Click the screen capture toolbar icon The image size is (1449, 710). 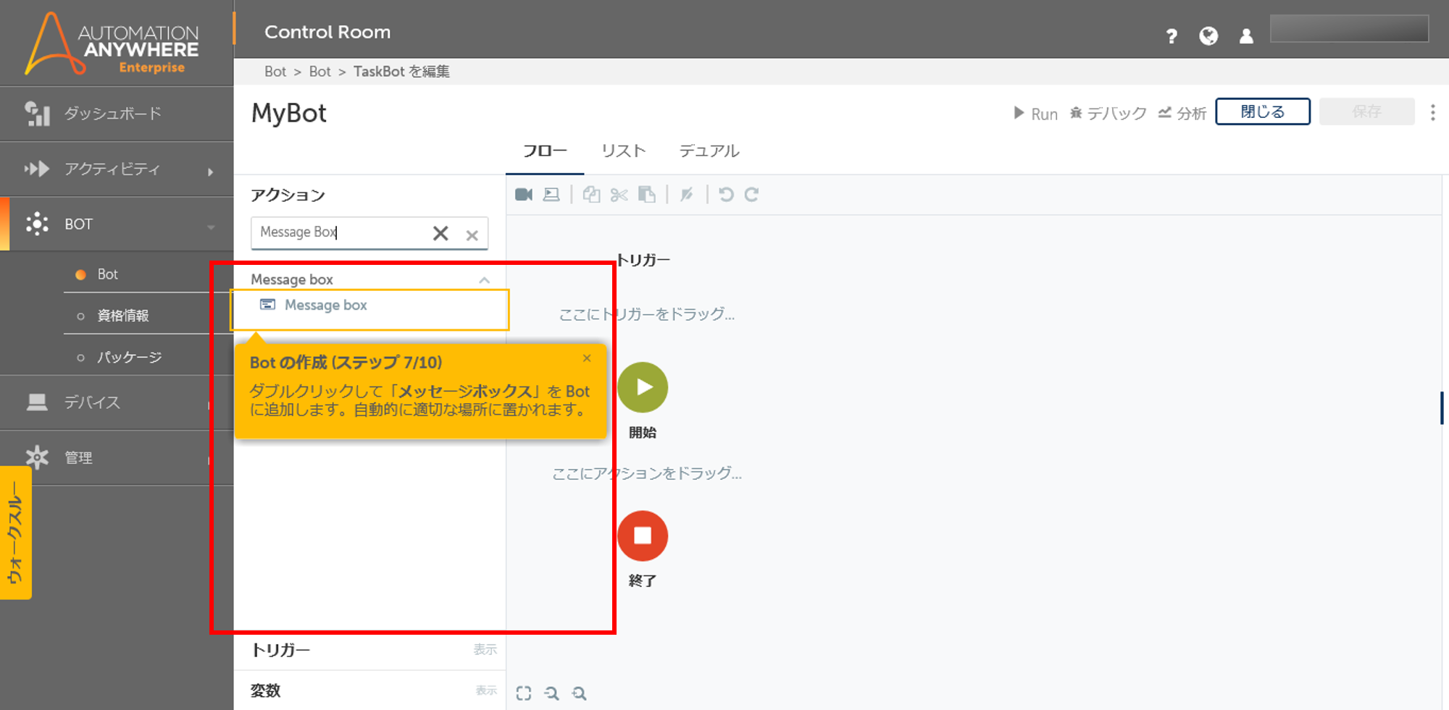tap(551, 195)
